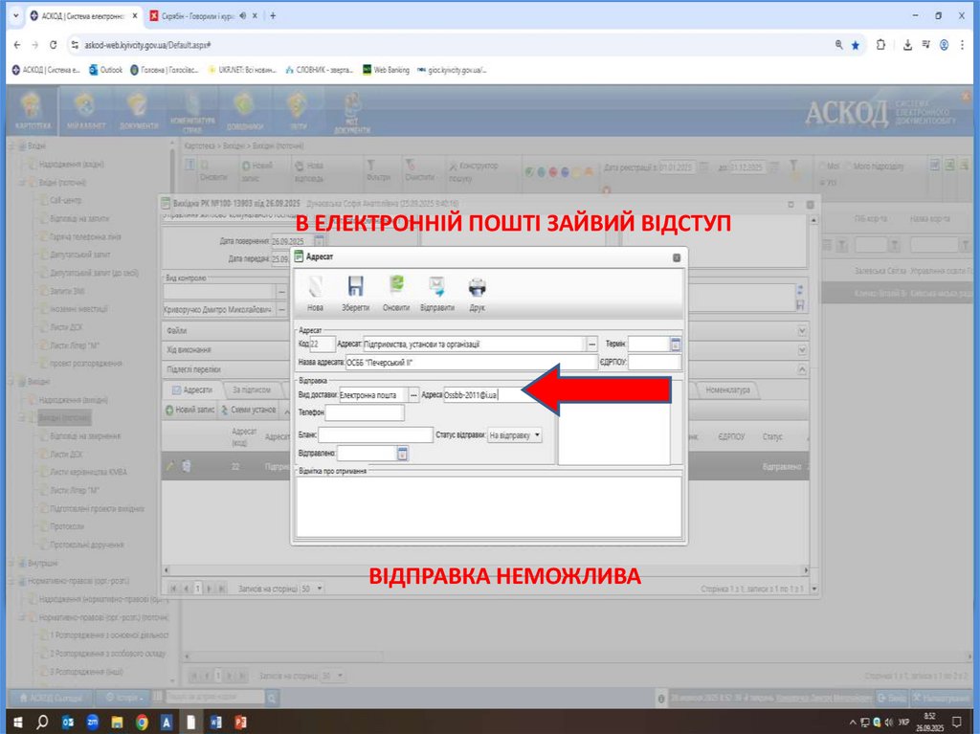This screenshot has height=734, width=980.
Task: Select Call-центр in the left tree
Action: pyautogui.click(x=66, y=200)
